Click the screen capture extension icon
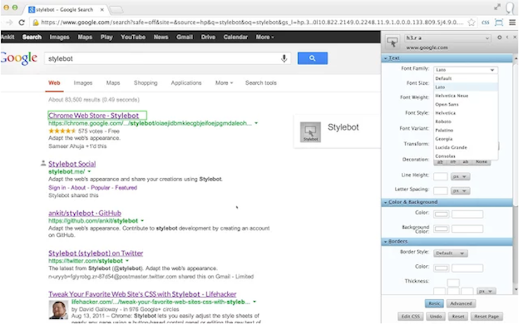 click(x=499, y=22)
